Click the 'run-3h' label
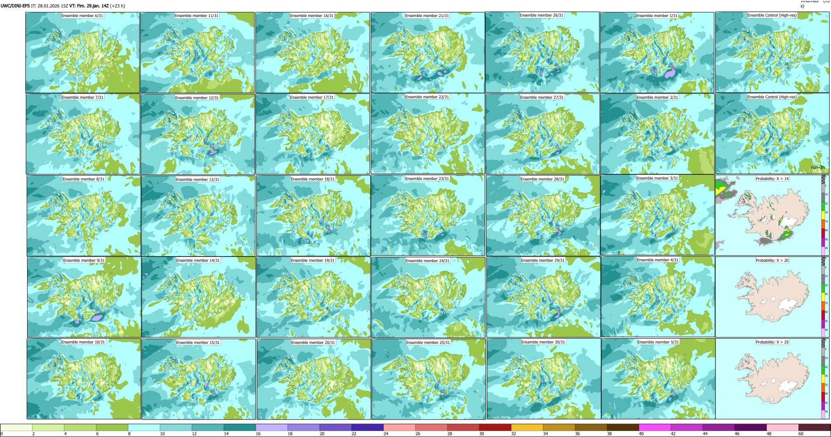This screenshot has width=831, height=437. click(817, 168)
